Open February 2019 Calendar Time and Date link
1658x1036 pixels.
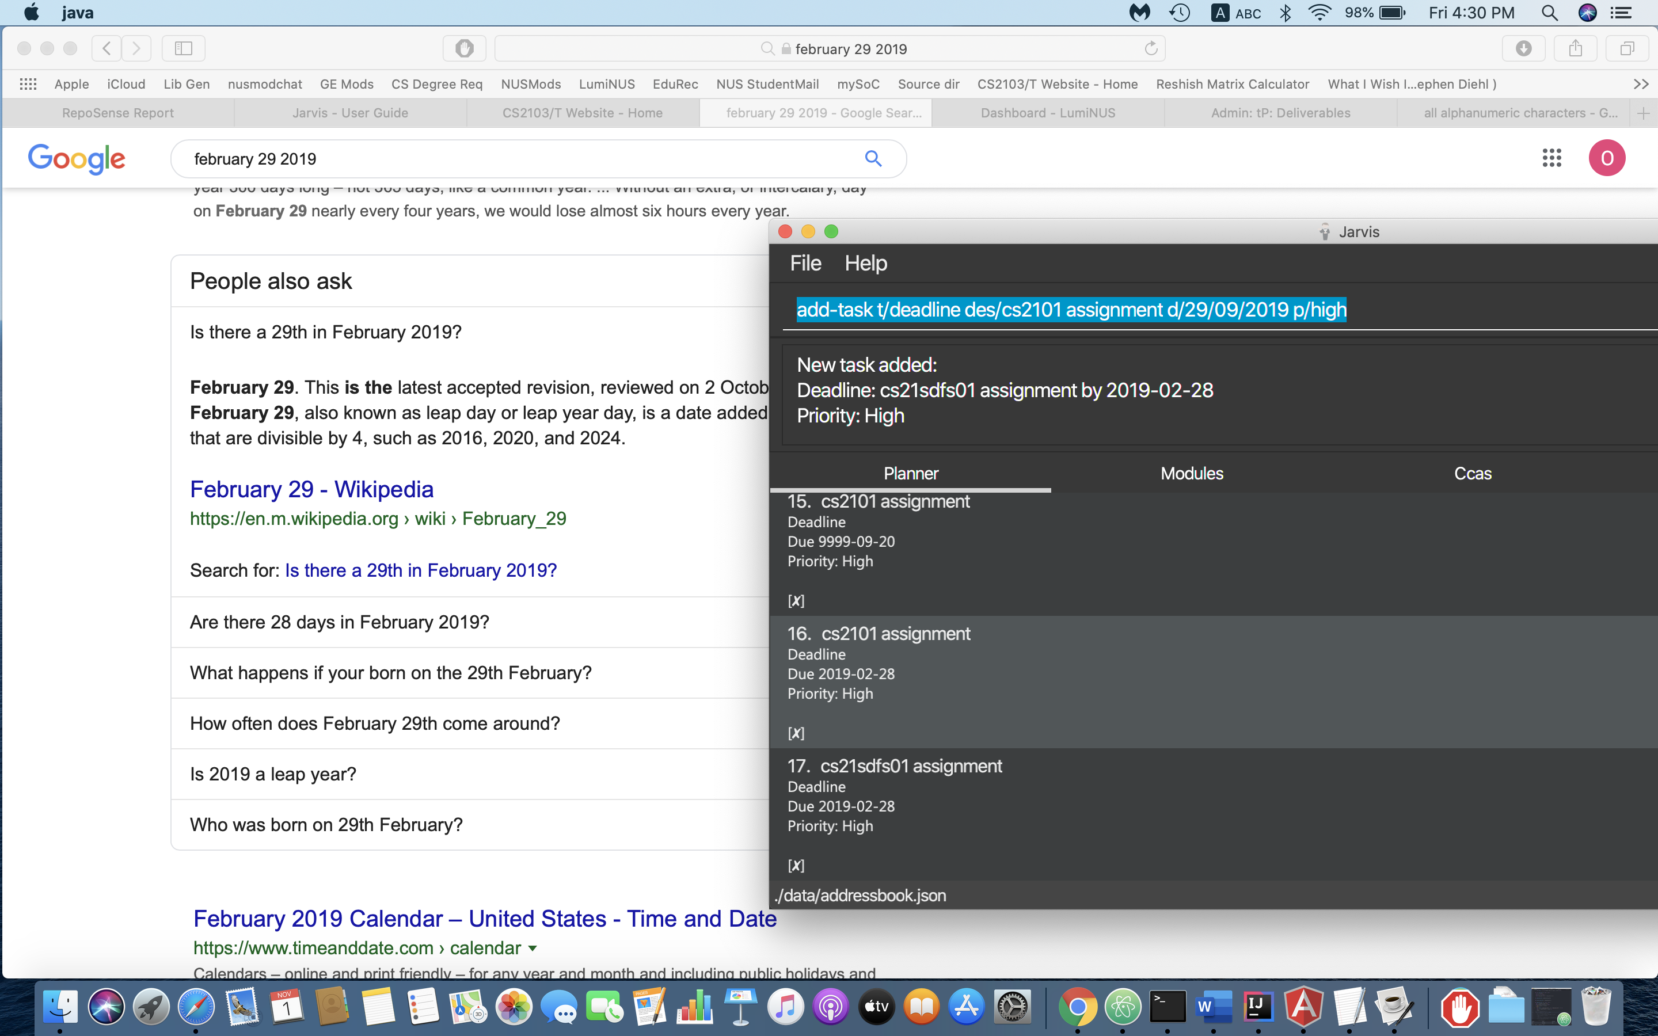(x=484, y=919)
